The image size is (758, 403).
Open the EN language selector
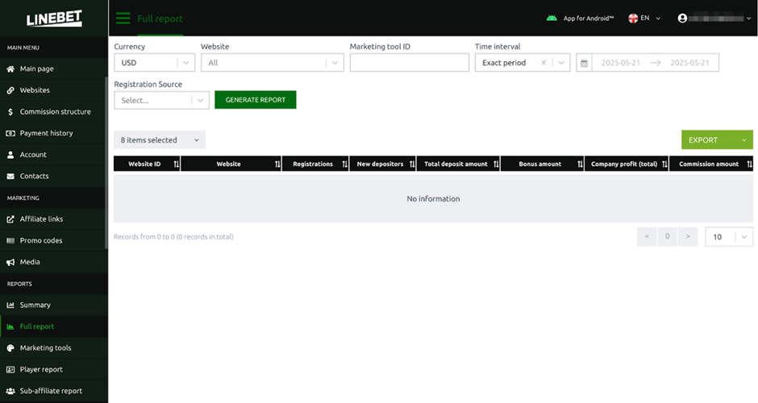(x=644, y=19)
